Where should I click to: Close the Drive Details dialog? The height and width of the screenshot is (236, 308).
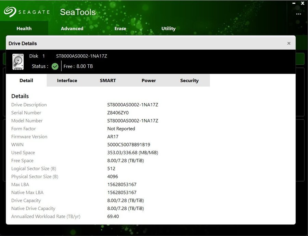click(289, 43)
